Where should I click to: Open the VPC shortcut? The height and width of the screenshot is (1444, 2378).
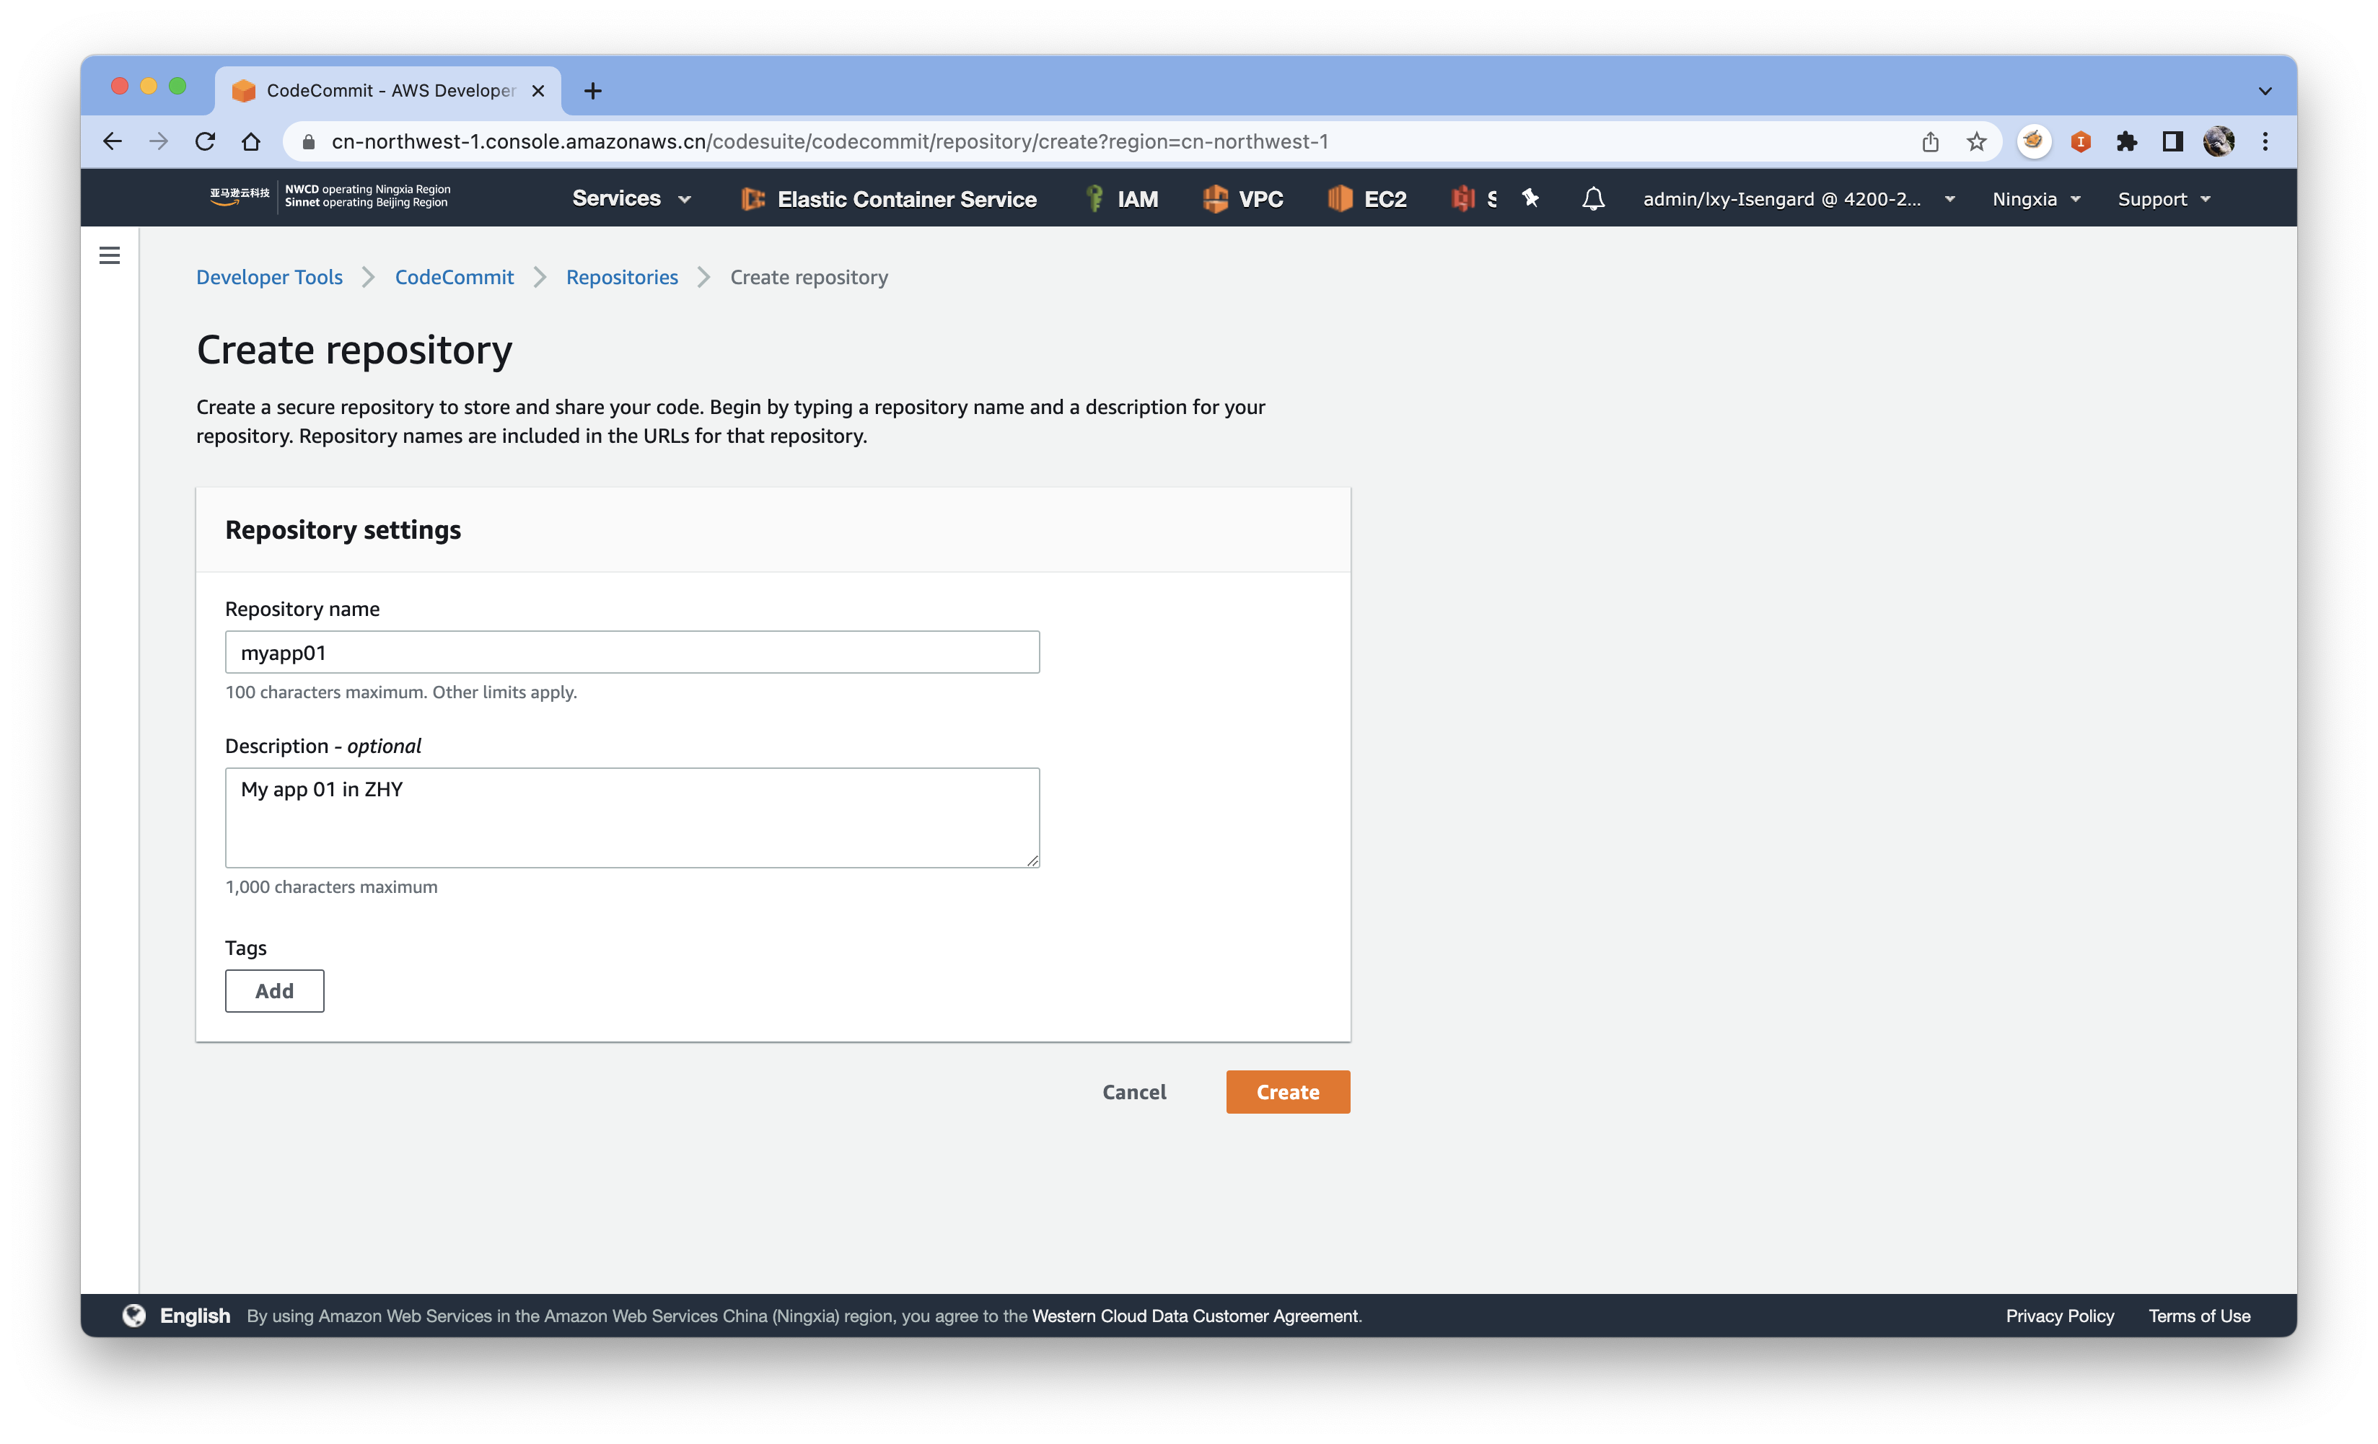point(1243,198)
